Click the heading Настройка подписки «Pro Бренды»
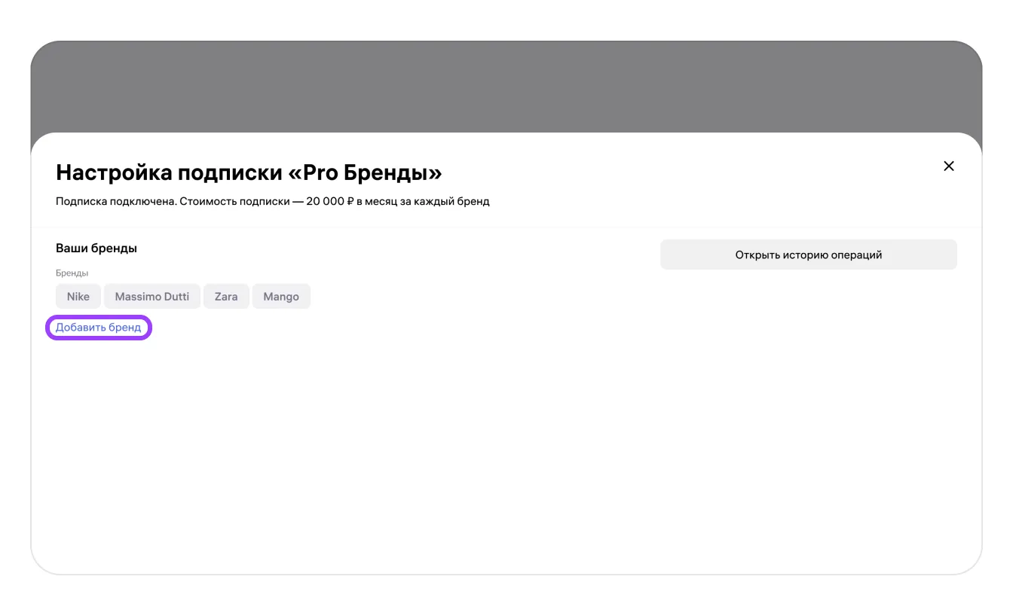 tap(249, 172)
